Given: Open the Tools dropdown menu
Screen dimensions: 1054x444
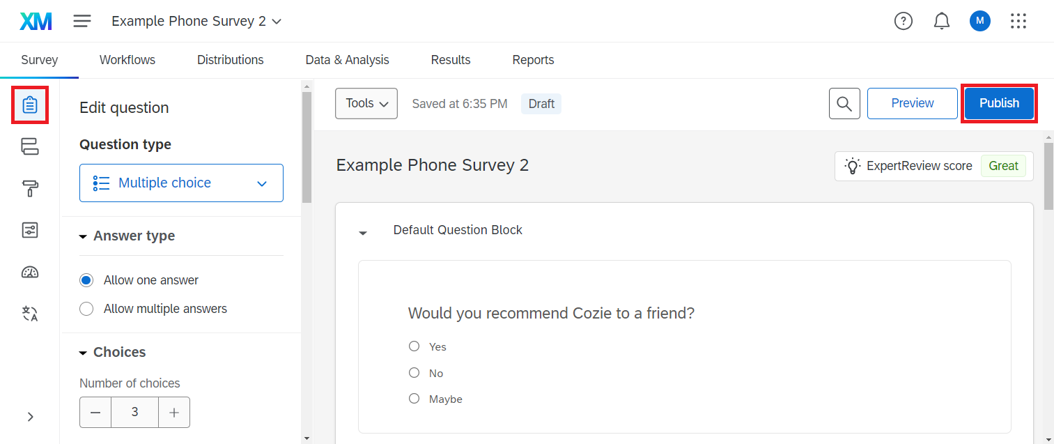Looking at the screenshot, I should tap(366, 103).
